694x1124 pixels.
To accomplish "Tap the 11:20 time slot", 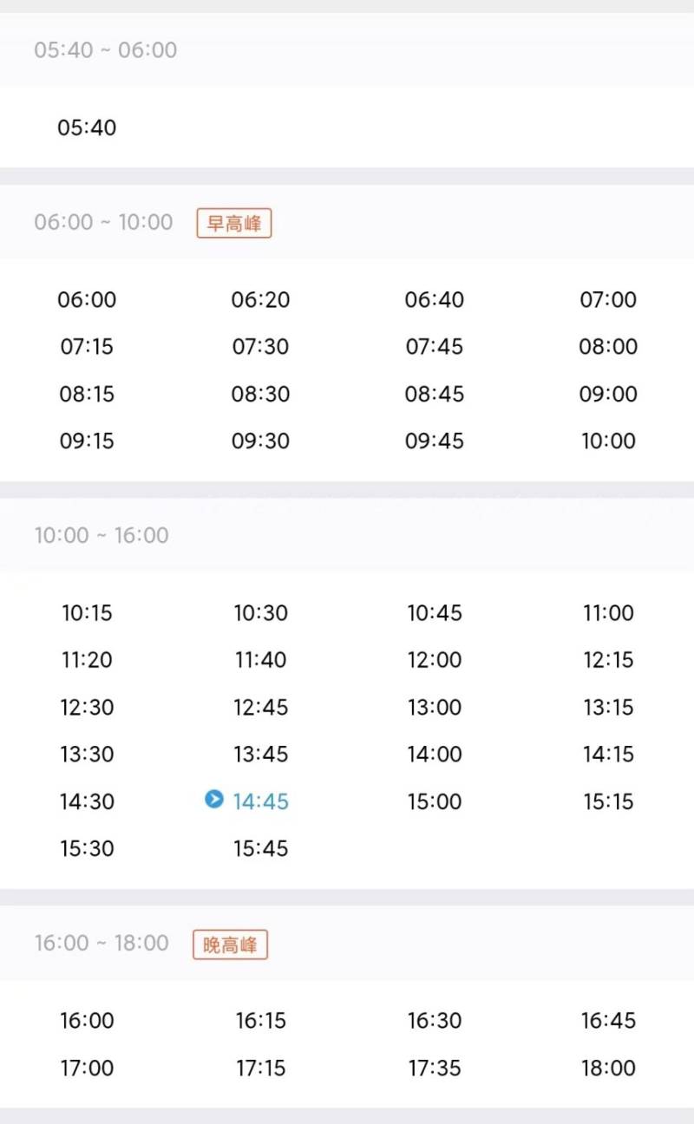I will click(87, 660).
